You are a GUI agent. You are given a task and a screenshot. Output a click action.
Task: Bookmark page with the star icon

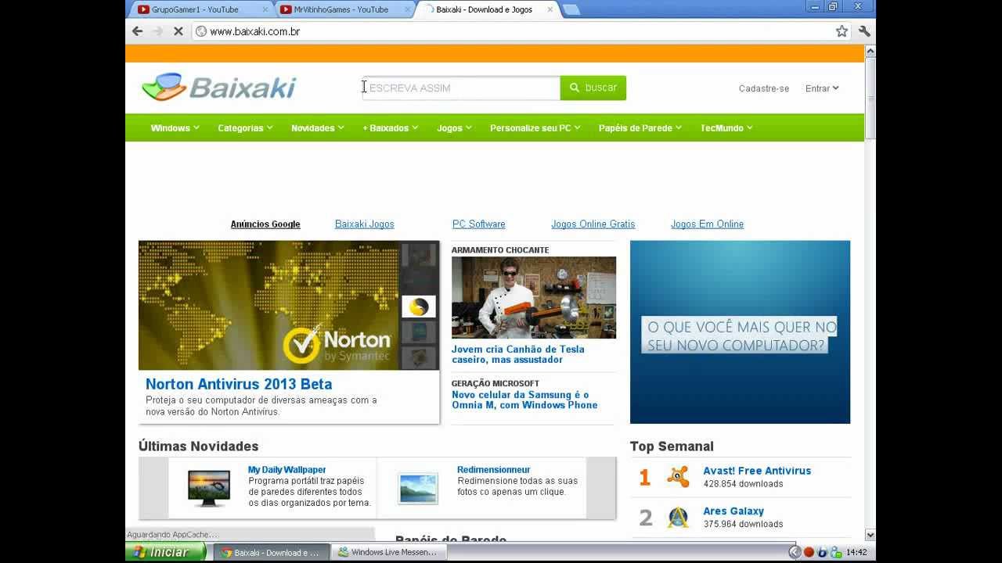pos(842,31)
